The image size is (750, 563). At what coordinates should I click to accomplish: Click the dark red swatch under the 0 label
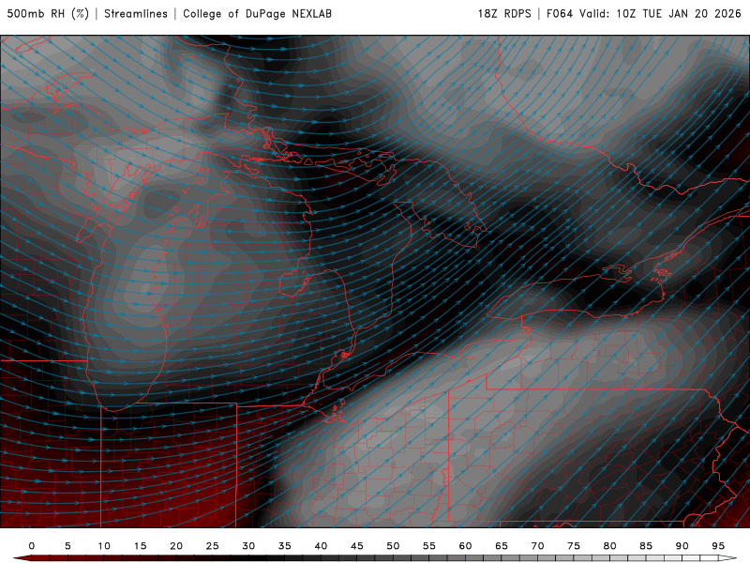click(40, 558)
